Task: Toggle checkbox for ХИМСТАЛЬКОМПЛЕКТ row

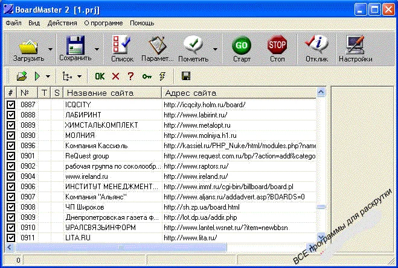Action: click(11, 125)
